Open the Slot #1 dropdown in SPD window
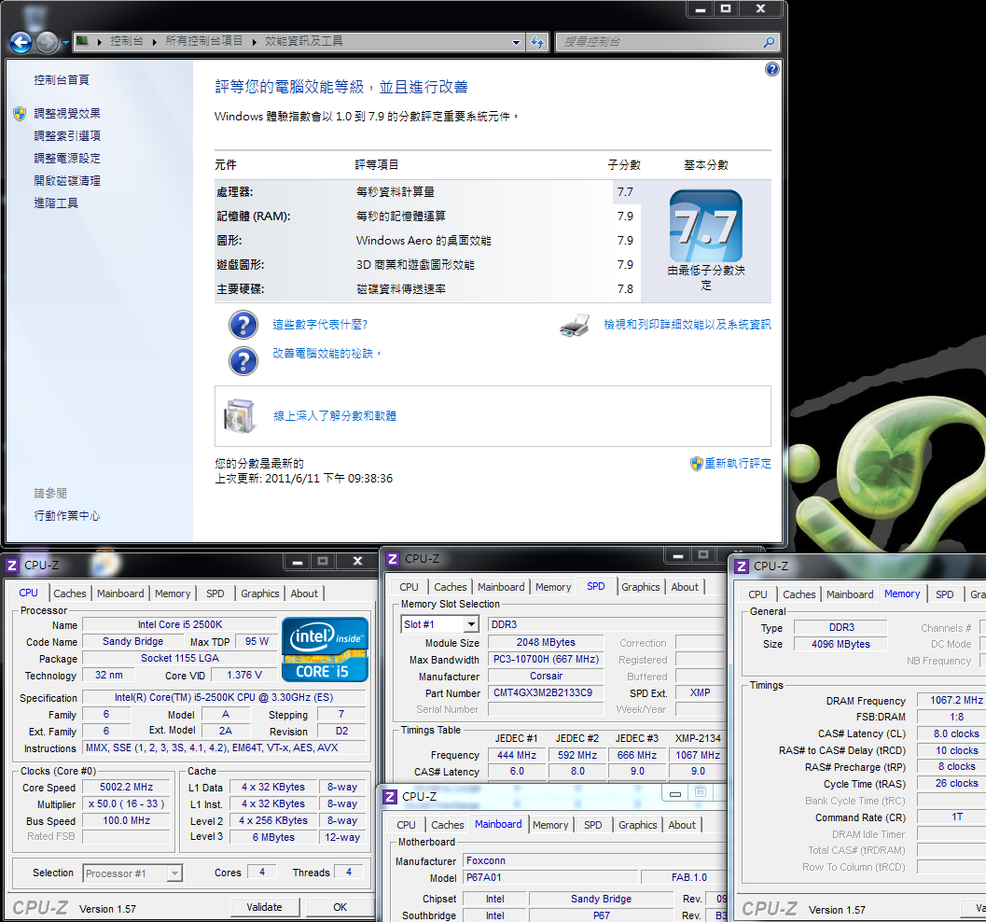 (x=472, y=624)
